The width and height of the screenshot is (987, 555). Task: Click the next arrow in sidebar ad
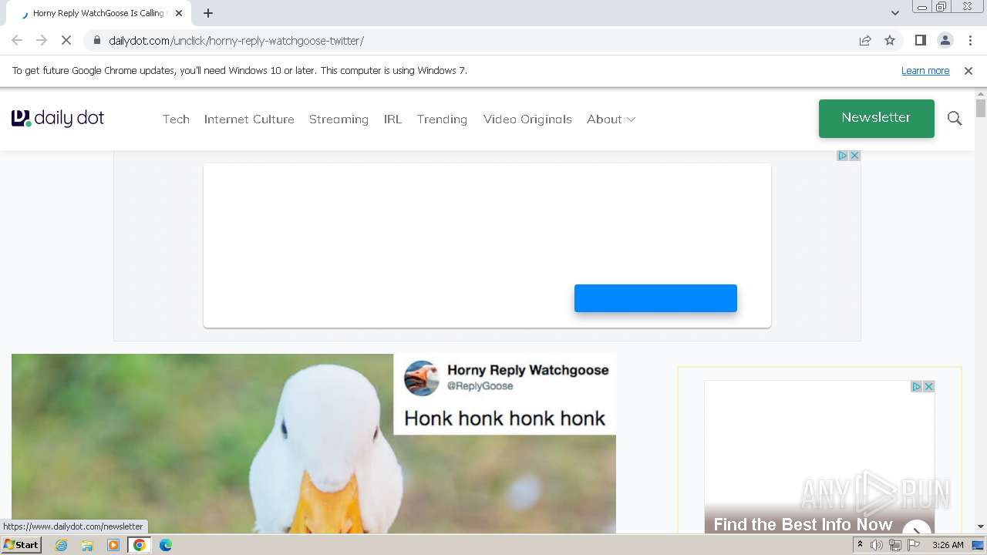(917, 527)
